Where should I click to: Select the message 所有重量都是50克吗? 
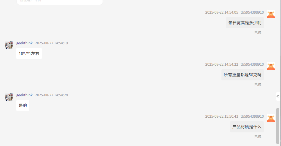tap(242, 75)
